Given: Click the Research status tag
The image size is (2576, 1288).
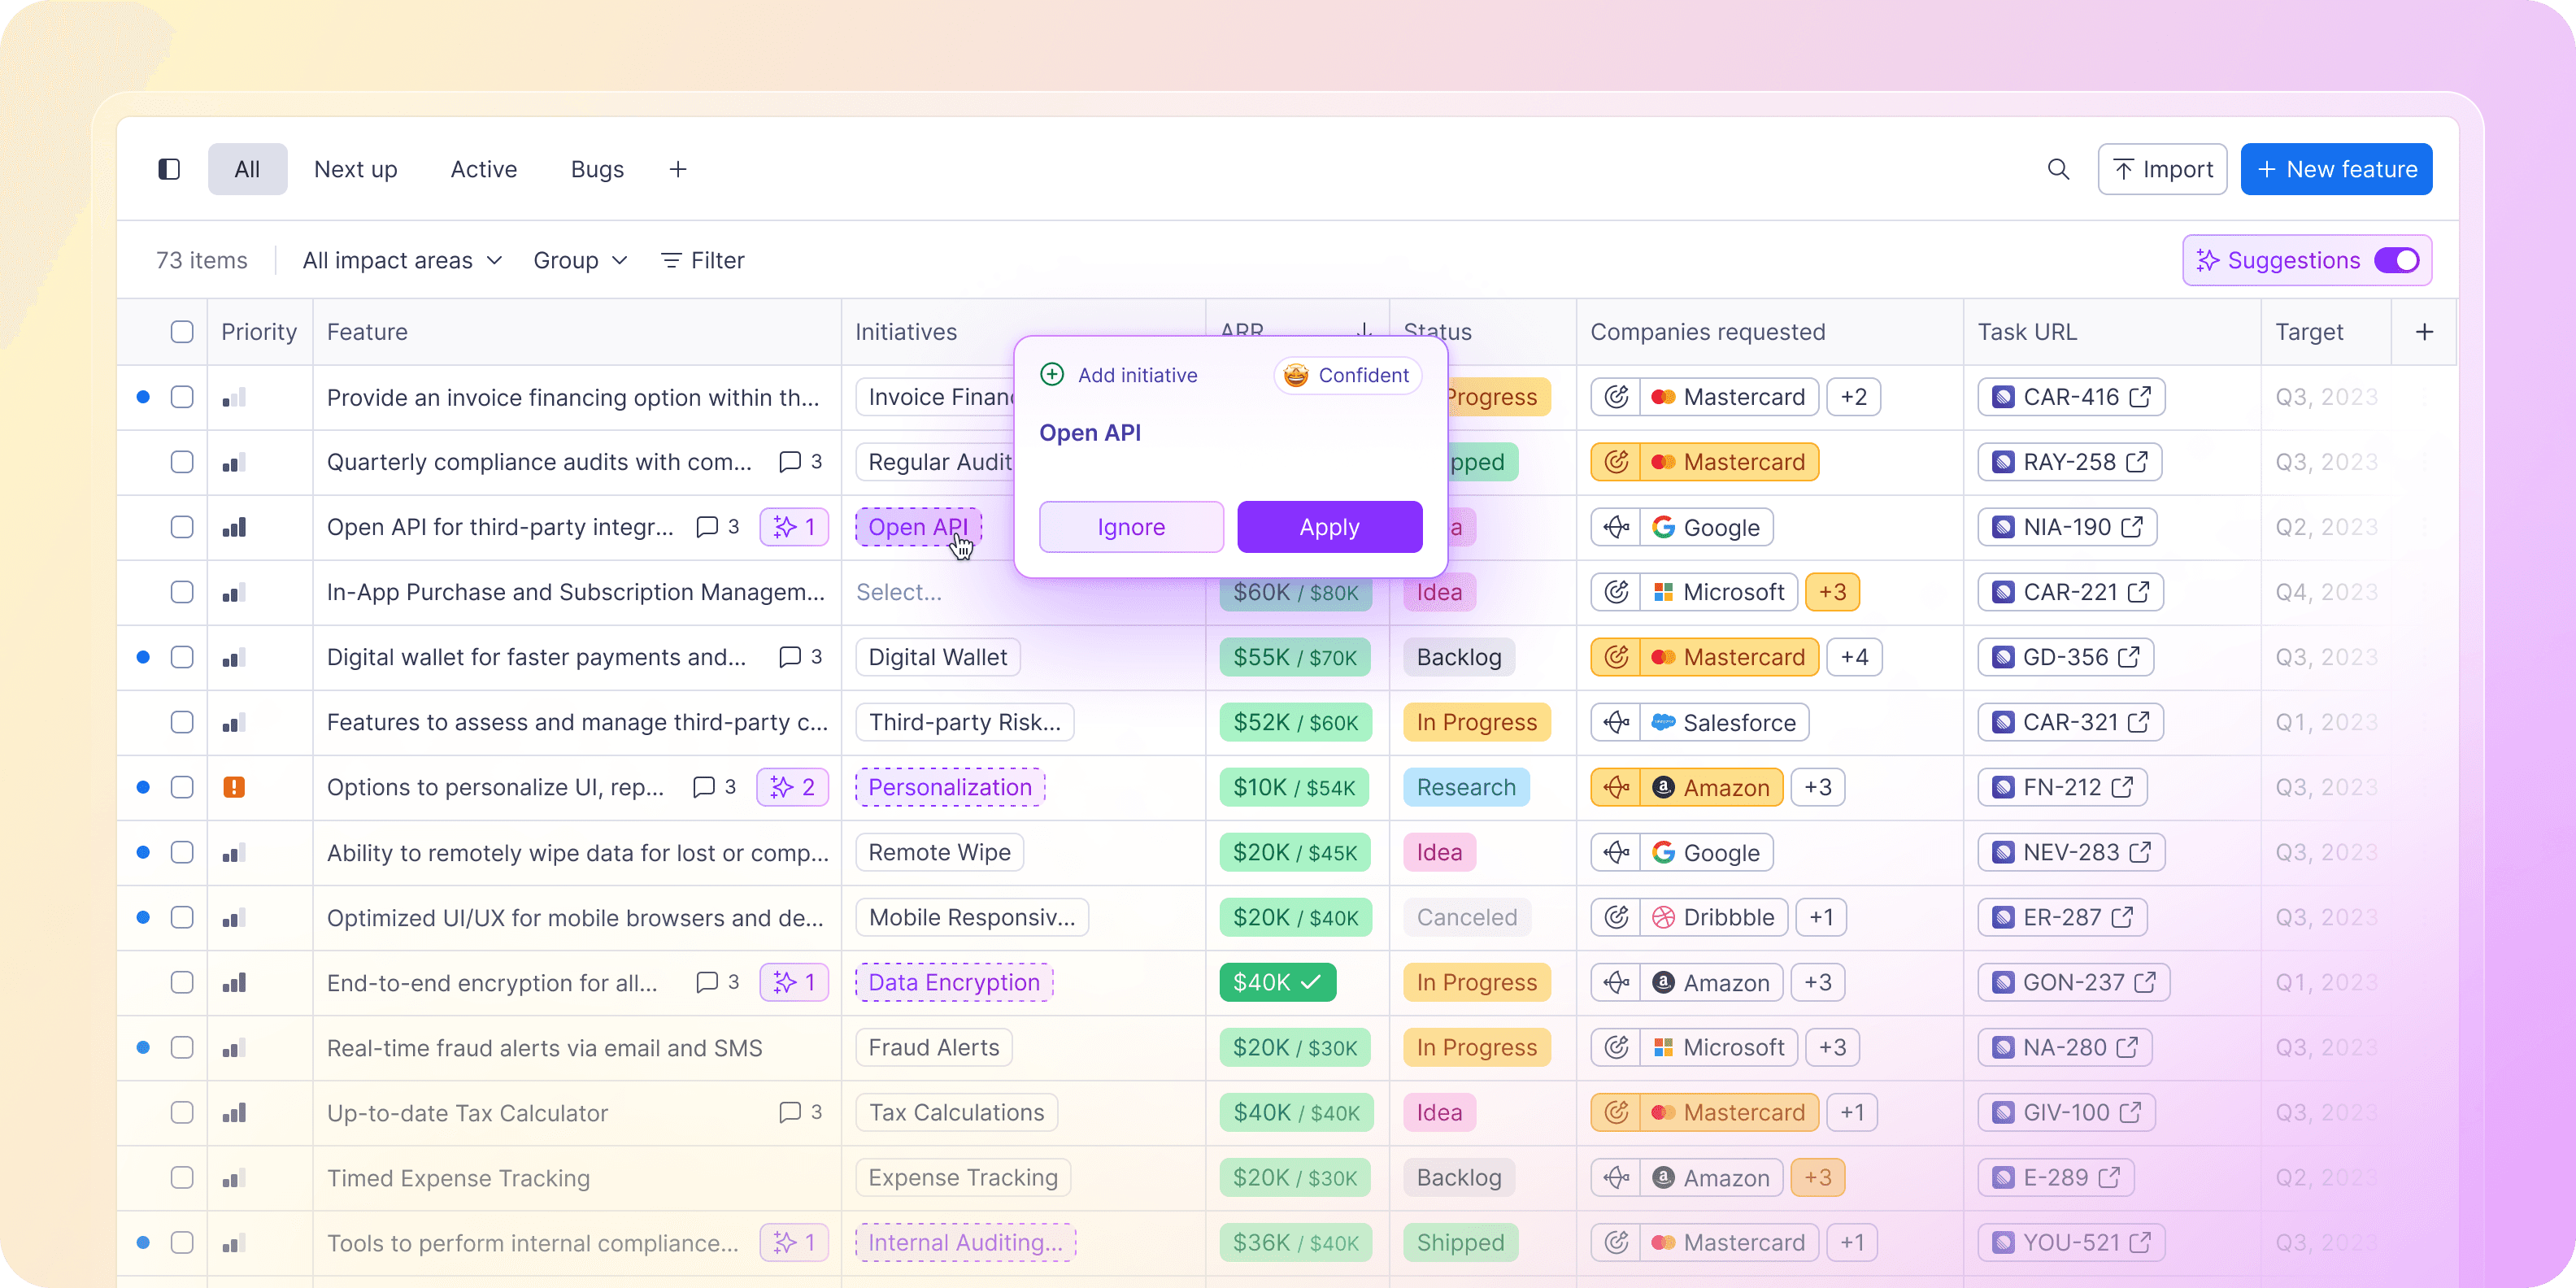Looking at the screenshot, I should 1465,787.
